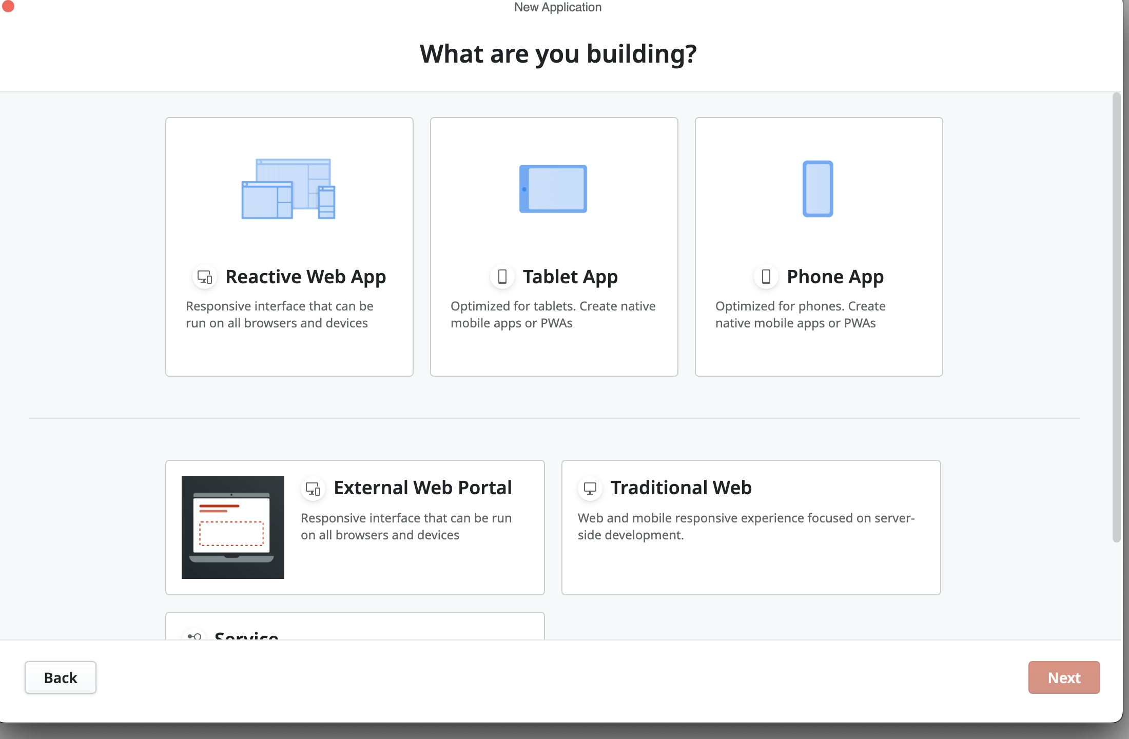This screenshot has width=1129, height=739.
Task: Click the large blue phone illustration
Action: (x=818, y=189)
